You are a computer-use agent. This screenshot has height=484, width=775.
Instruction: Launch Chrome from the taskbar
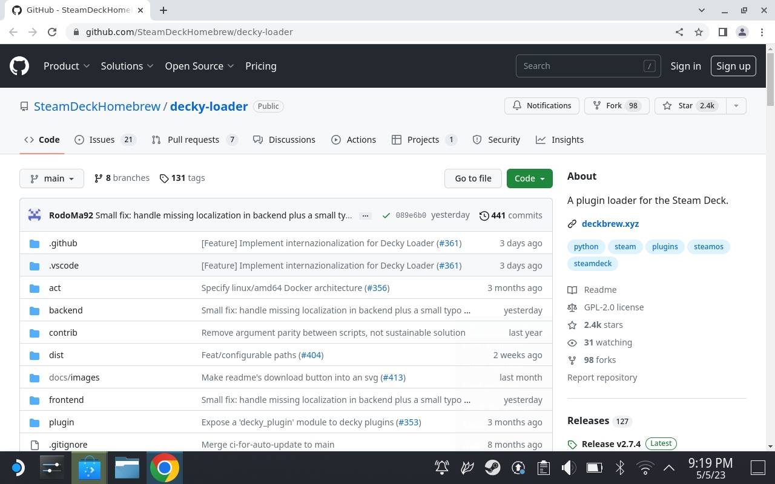(164, 468)
